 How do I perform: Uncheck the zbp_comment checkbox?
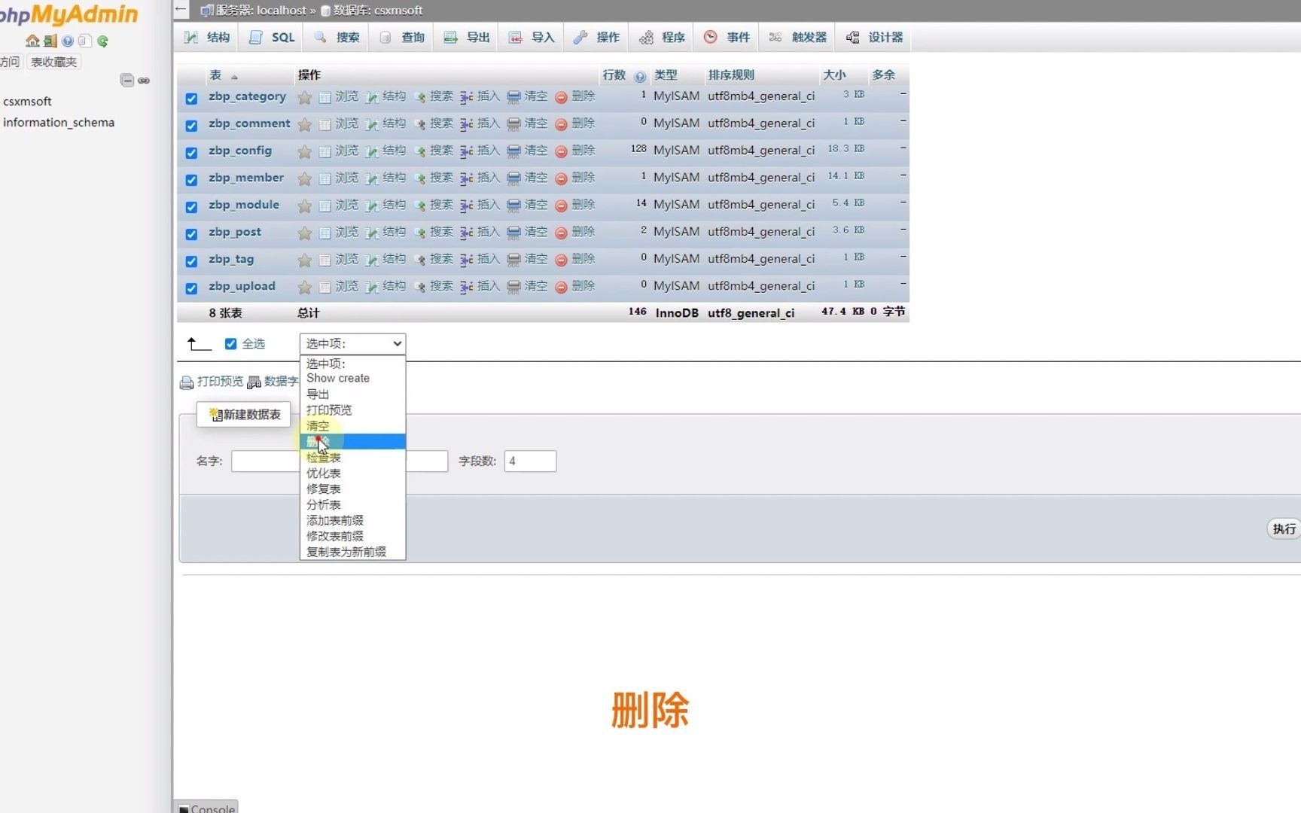[x=191, y=125]
